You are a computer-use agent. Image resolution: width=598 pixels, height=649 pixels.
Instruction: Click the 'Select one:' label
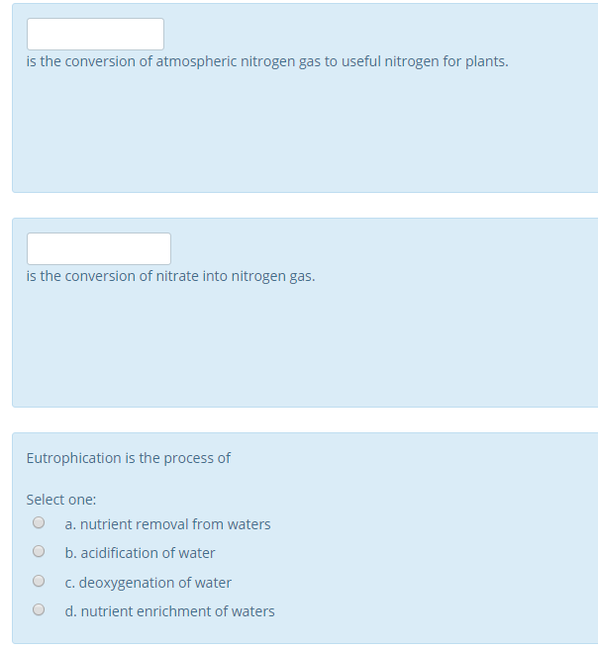coord(61,500)
